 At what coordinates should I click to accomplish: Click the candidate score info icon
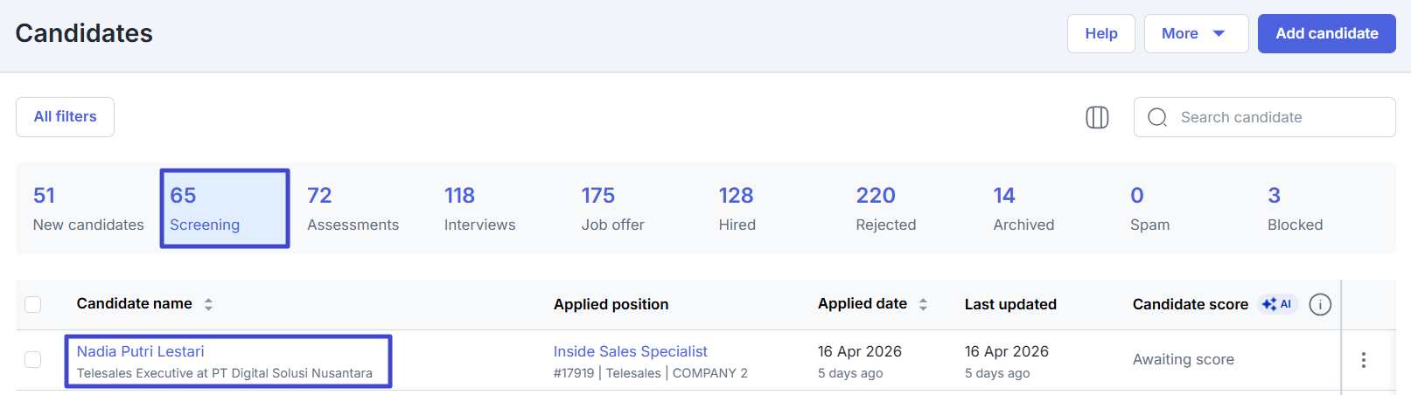[x=1320, y=304]
